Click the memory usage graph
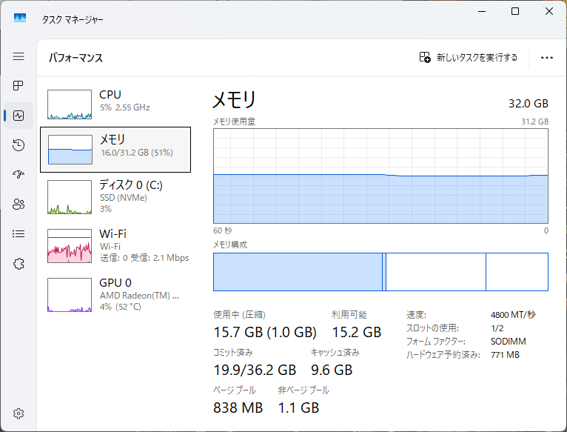Image resolution: width=567 pixels, height=432 pixels. pyautogui.click(x=380, y=175)
